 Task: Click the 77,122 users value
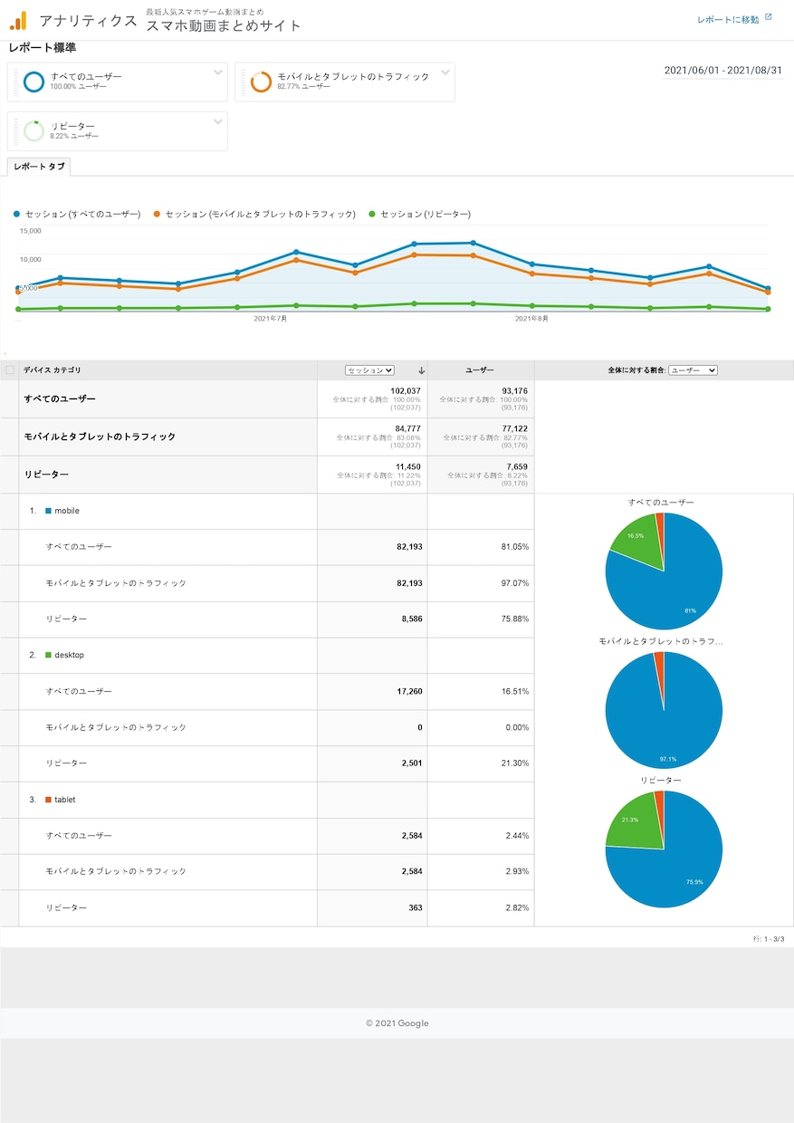[515, 428]
